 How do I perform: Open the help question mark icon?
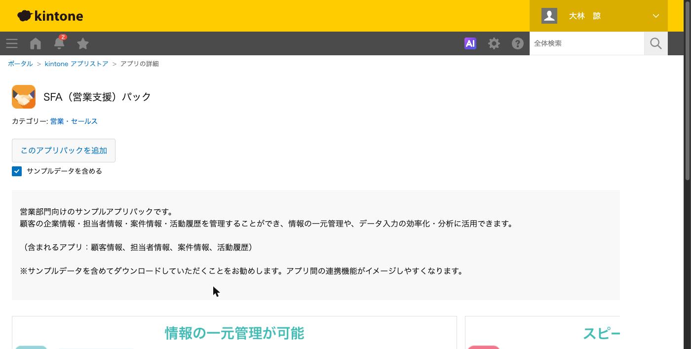518,43
